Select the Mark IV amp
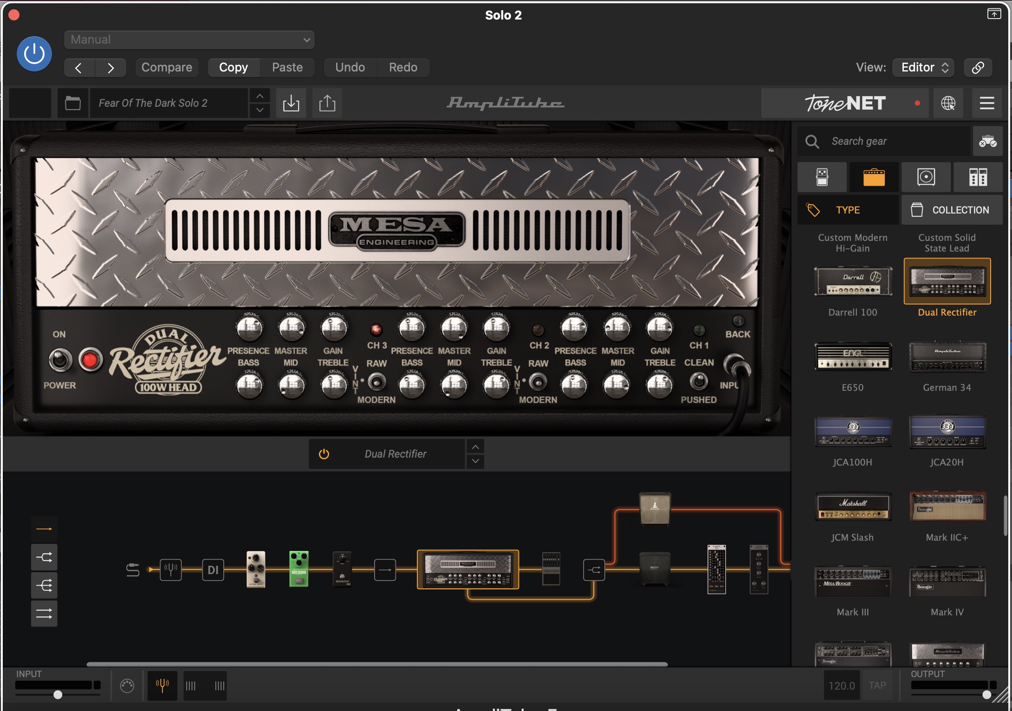The height and width of the screenshot is (711, 1012). click(947, 590)
